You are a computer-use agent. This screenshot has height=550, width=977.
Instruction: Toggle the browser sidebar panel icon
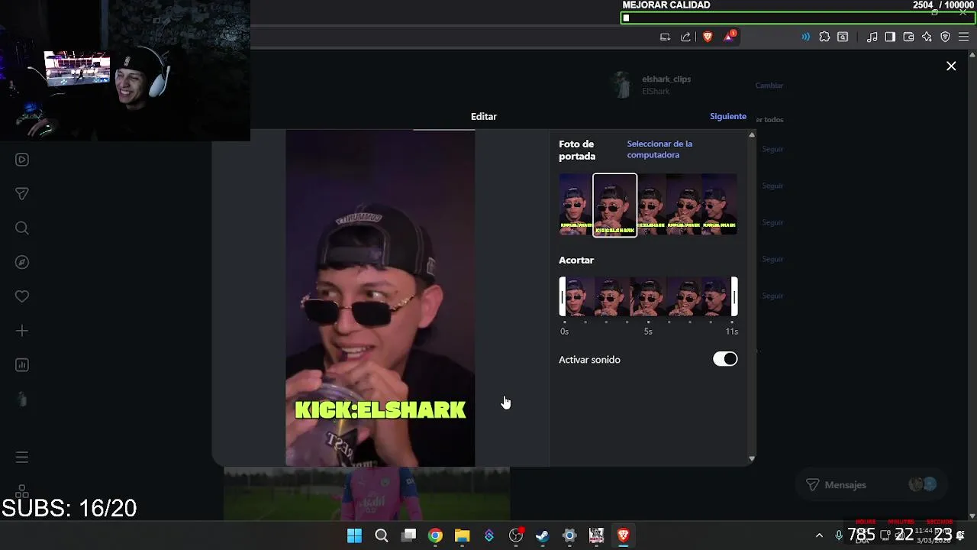coord(890,37)
